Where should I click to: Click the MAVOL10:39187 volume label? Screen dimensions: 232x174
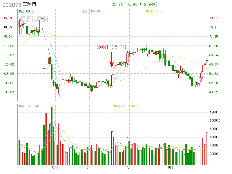pos(125,106)
